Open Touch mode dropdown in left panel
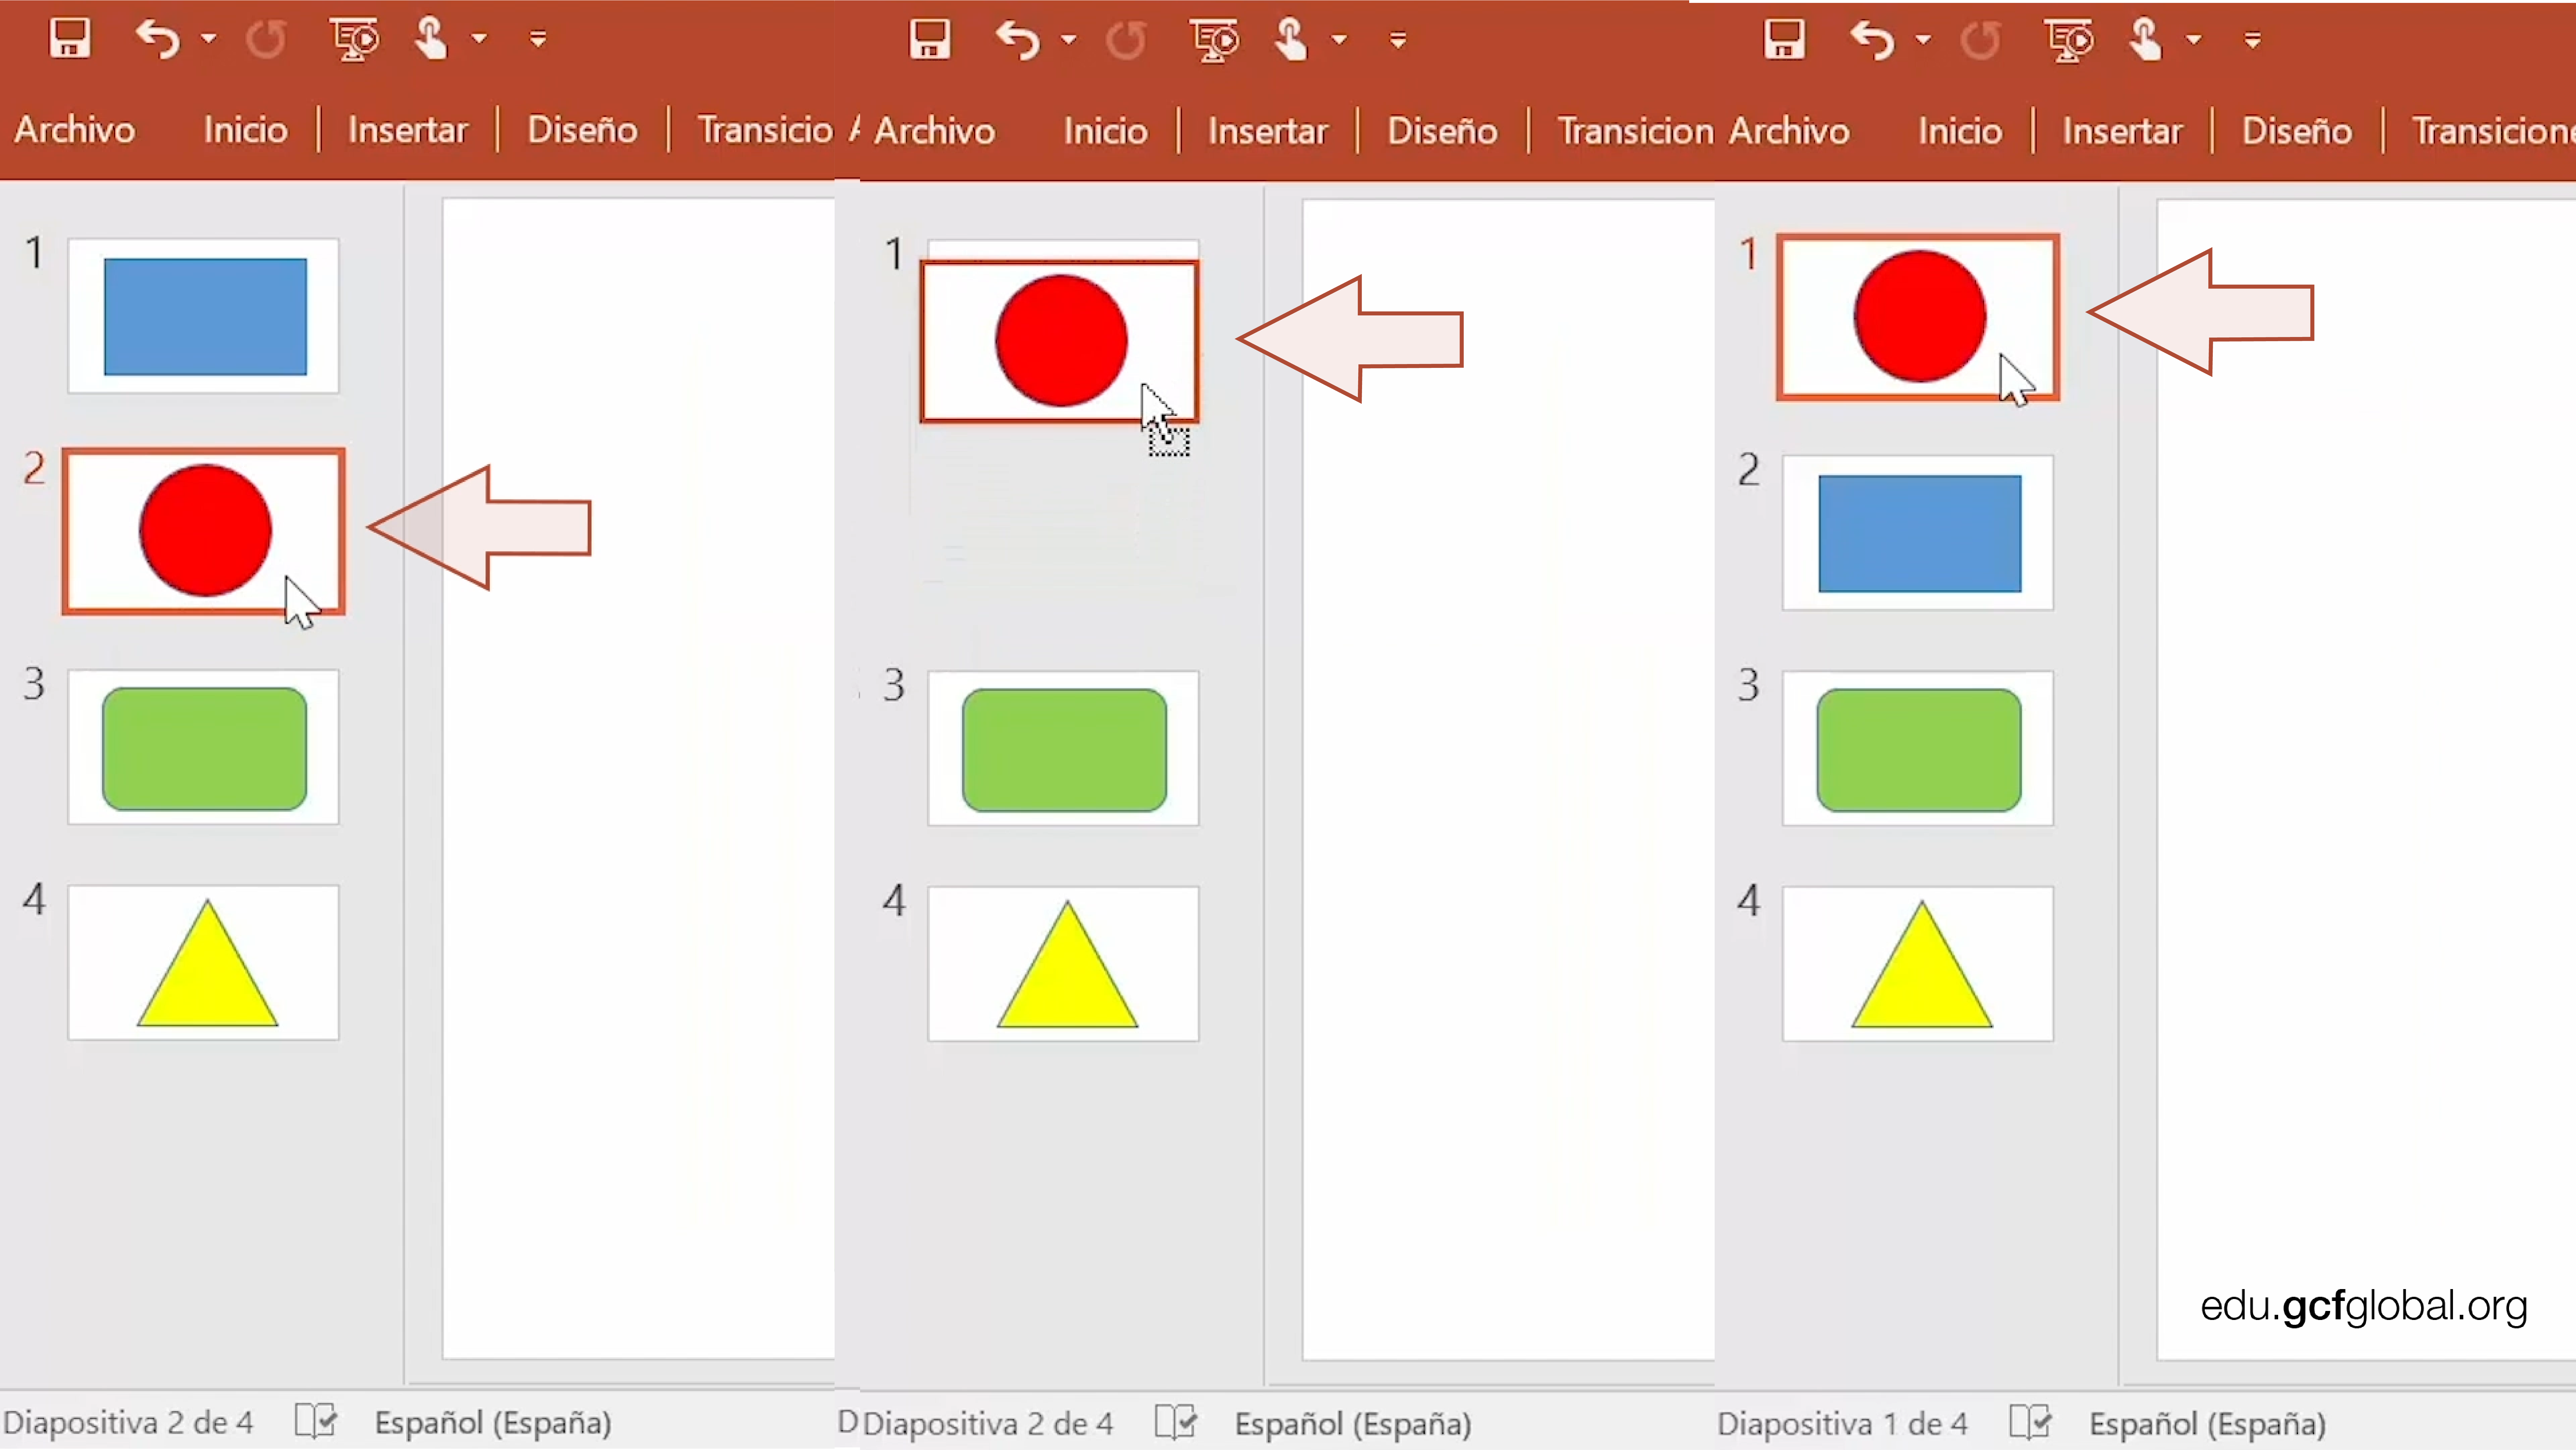2576x1450 pixels. point(479,39)
